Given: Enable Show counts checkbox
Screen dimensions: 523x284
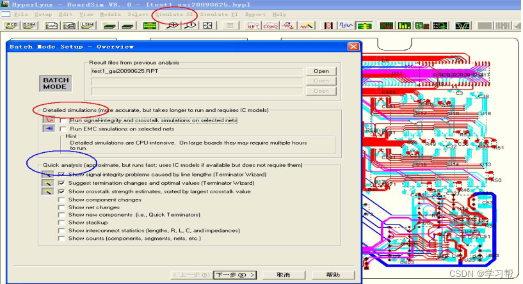Looking at the screenshot, I should point(61,239).
